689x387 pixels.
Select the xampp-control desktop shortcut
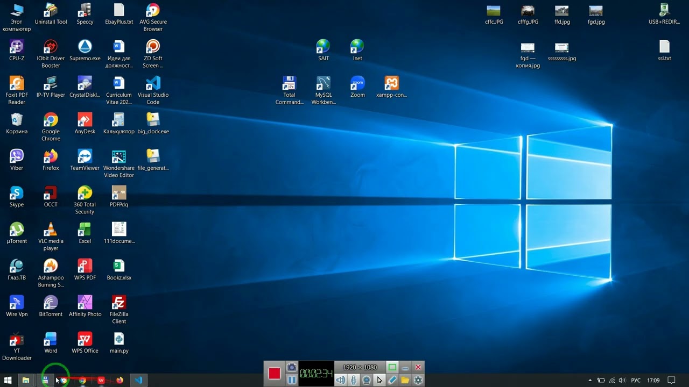click(x=391, y=87)
